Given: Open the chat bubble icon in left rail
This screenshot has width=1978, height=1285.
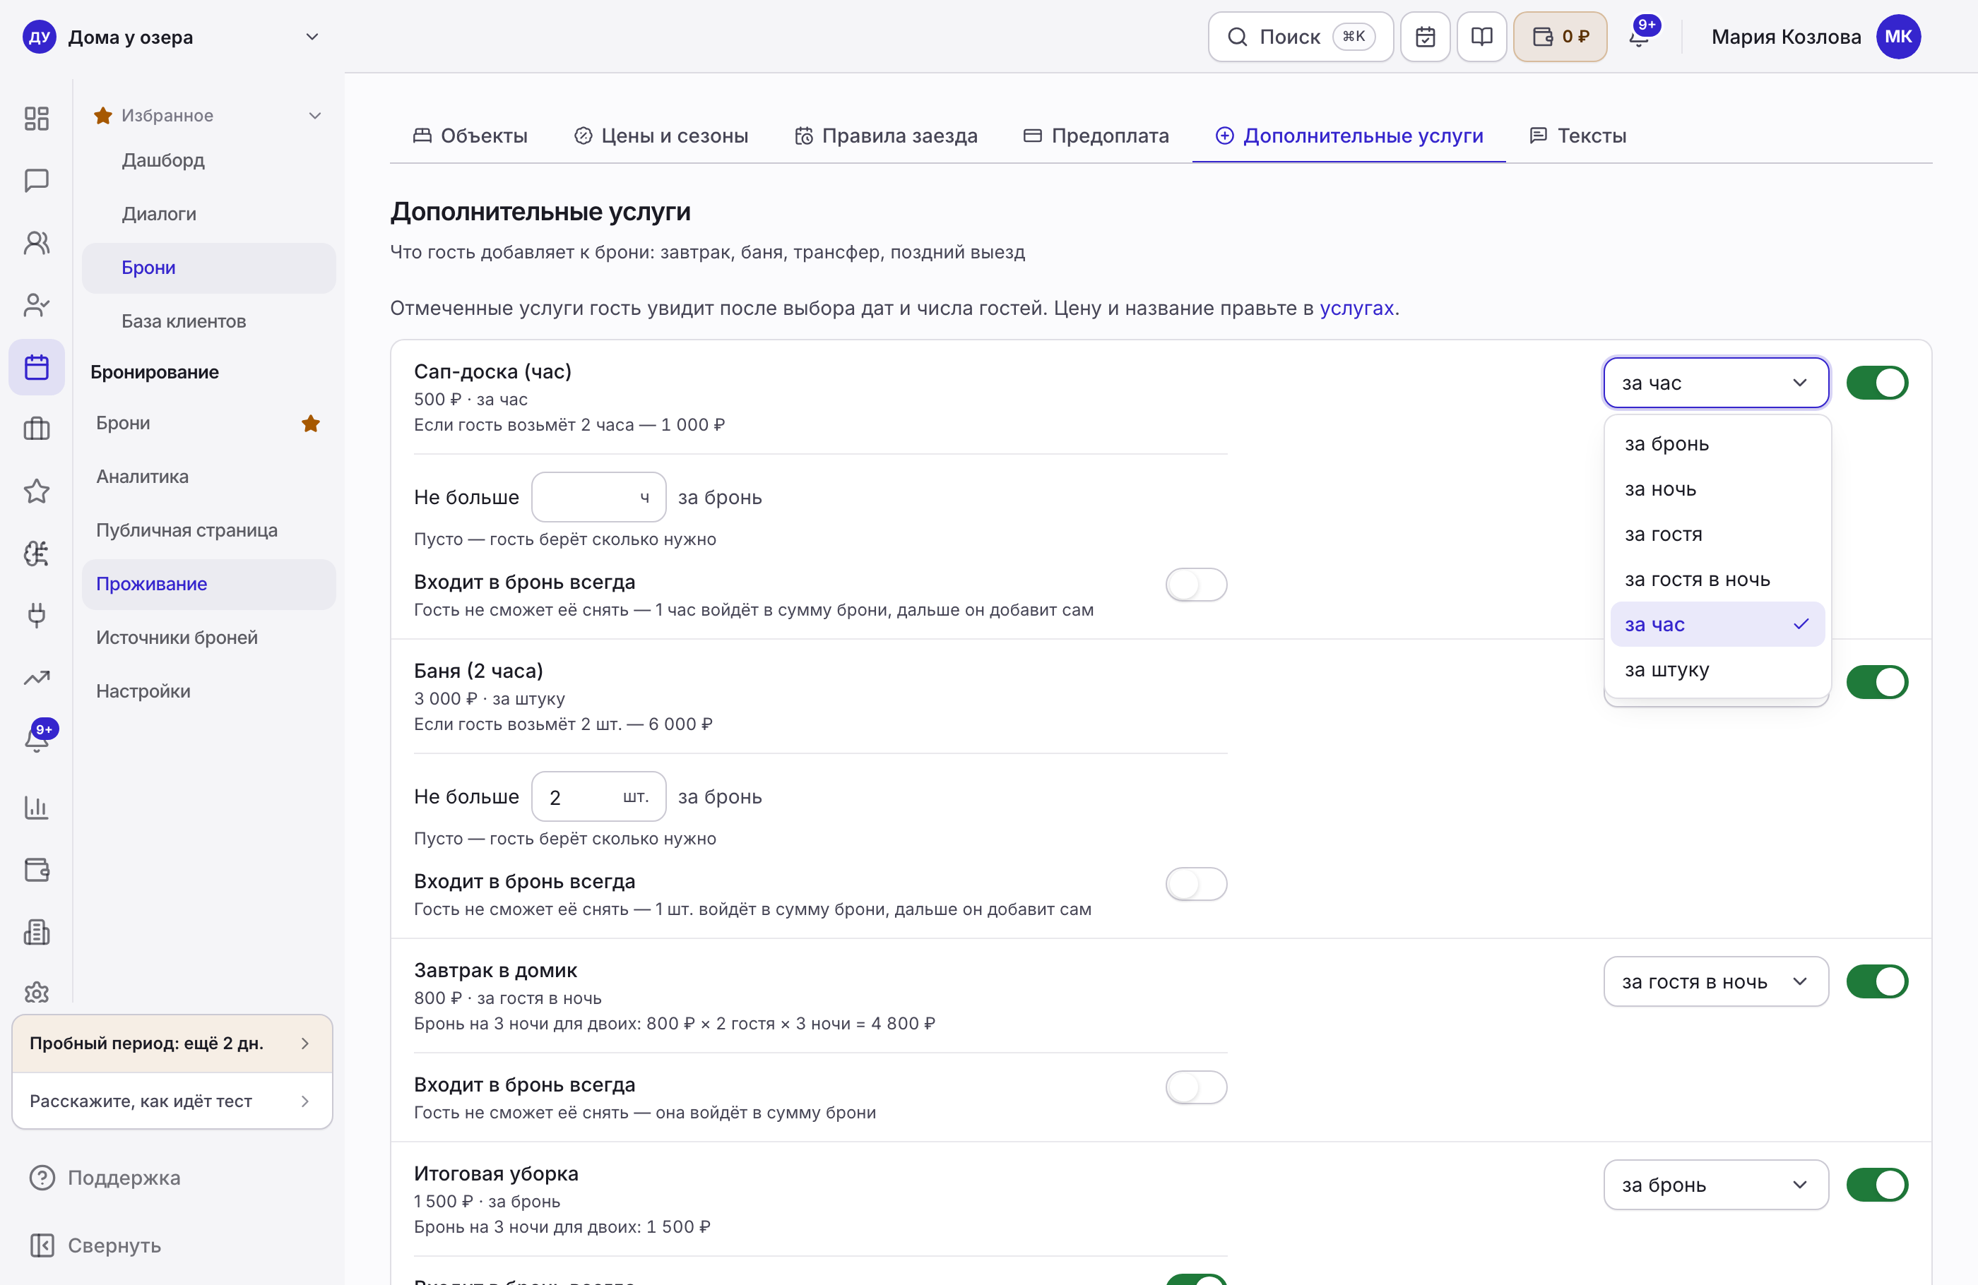Looking at the screenshot, I should coord(37,180).
